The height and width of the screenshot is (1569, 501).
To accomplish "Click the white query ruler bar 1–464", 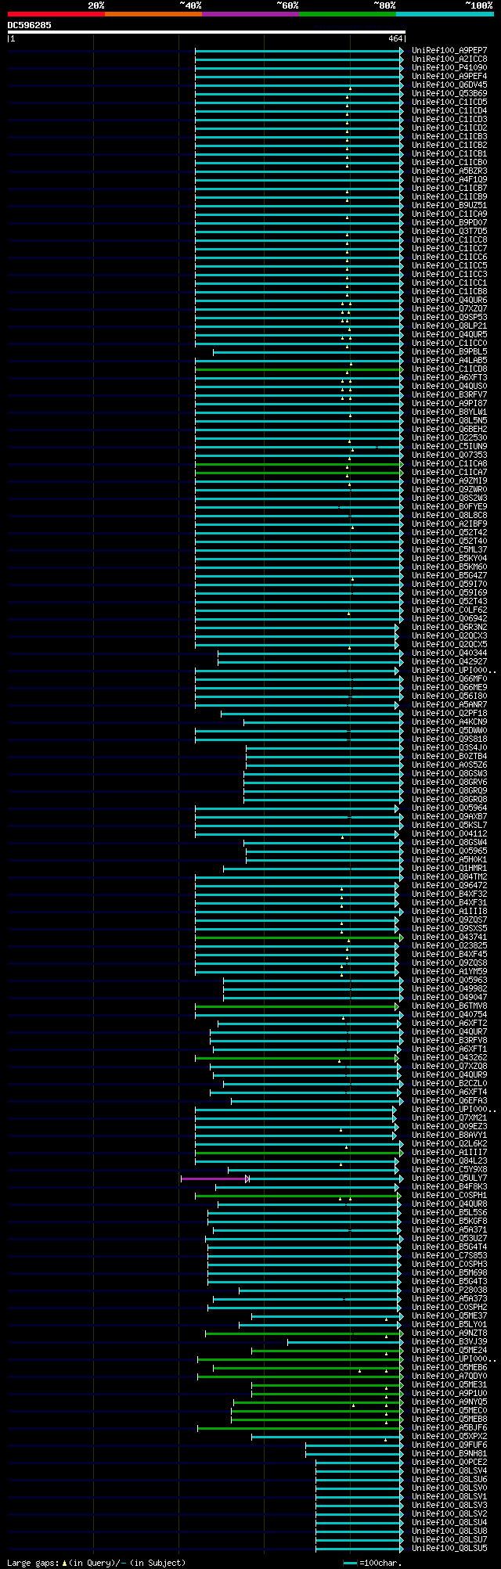I will coord(206,32).
